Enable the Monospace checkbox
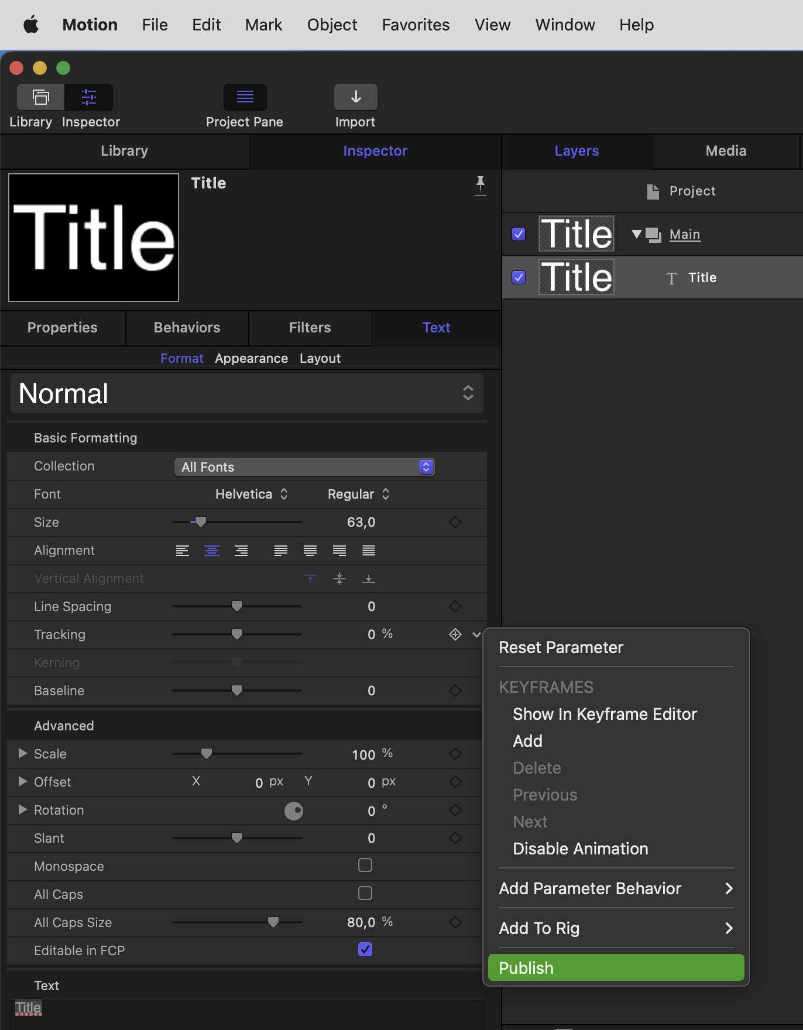Screen dimensions: 803x1030 (x=365, y=865)
